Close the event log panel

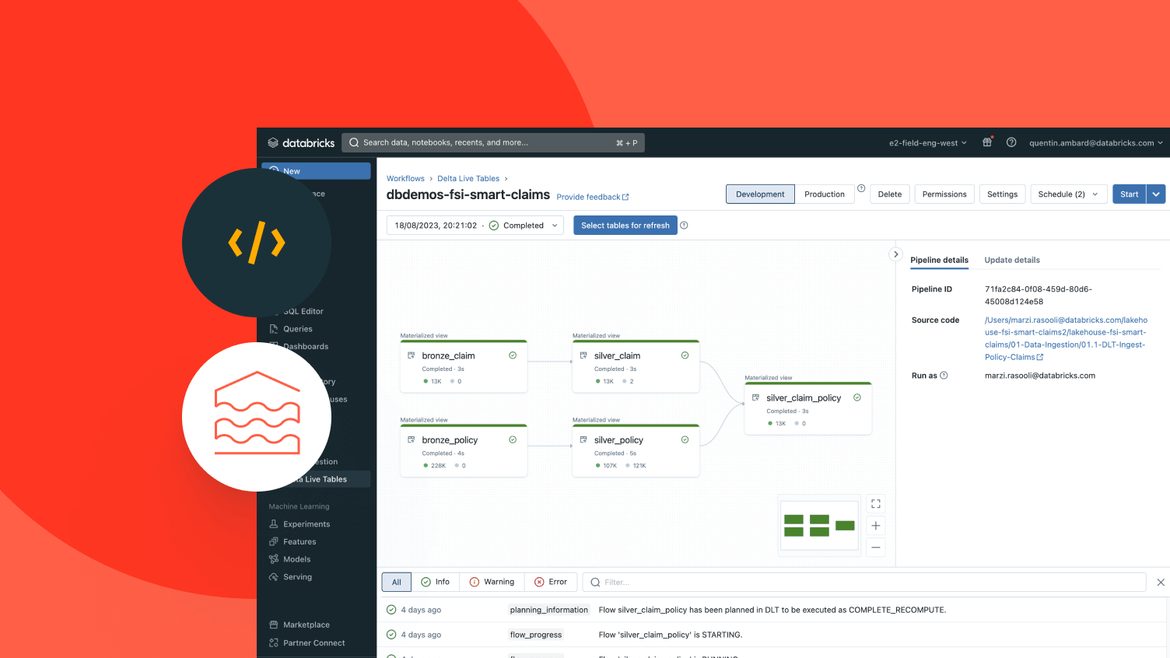(1161, 582)
